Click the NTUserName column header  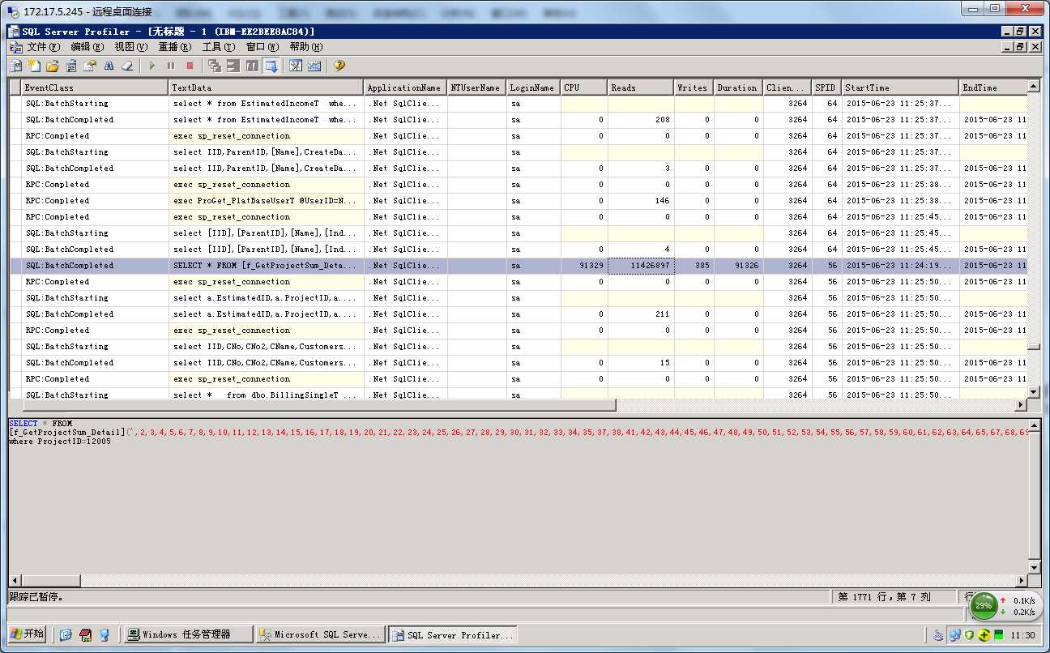point(476,87)
